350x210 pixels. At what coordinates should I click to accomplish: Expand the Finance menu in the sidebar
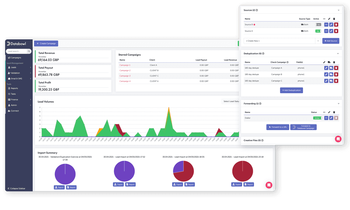pyautogui.click(x=13, y=99)
